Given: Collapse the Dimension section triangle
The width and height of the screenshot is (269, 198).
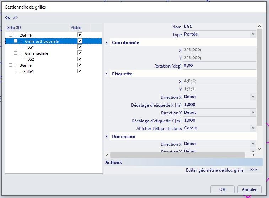Looking at the screenshot, I should tap(107, 137).
